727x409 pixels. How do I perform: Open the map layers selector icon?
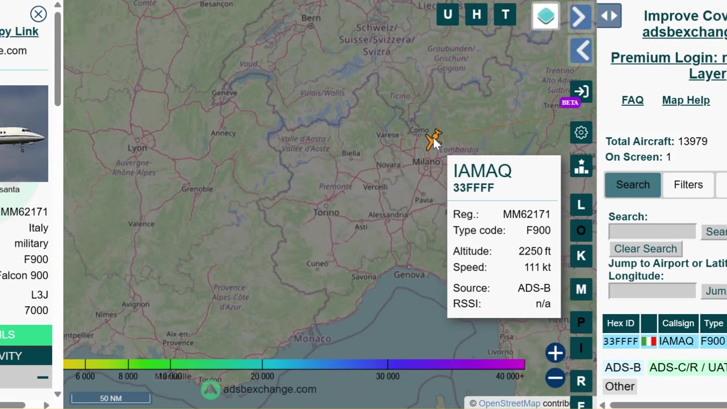click(x=545, y=16)
